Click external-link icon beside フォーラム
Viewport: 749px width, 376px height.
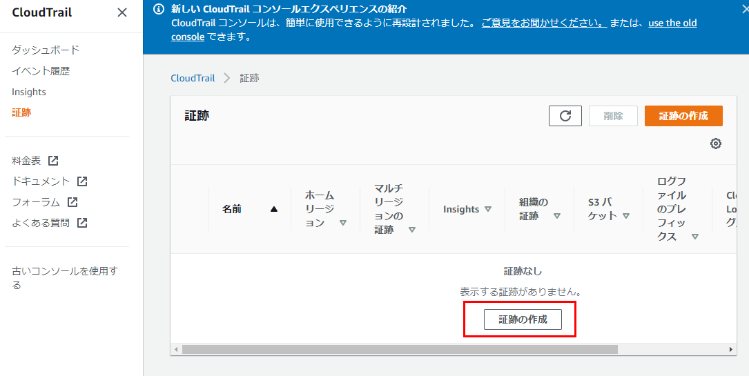[x=72, y=202]
